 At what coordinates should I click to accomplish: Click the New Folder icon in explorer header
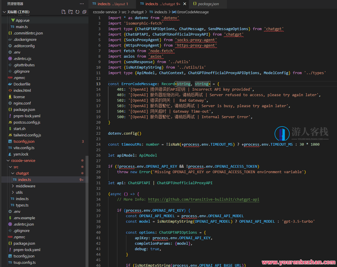71,12
